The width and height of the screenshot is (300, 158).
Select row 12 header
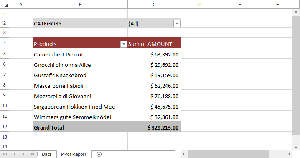coord(5,127)
